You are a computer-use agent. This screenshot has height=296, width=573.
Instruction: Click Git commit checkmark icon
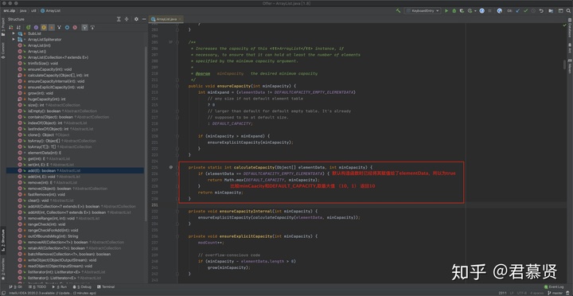525,11
